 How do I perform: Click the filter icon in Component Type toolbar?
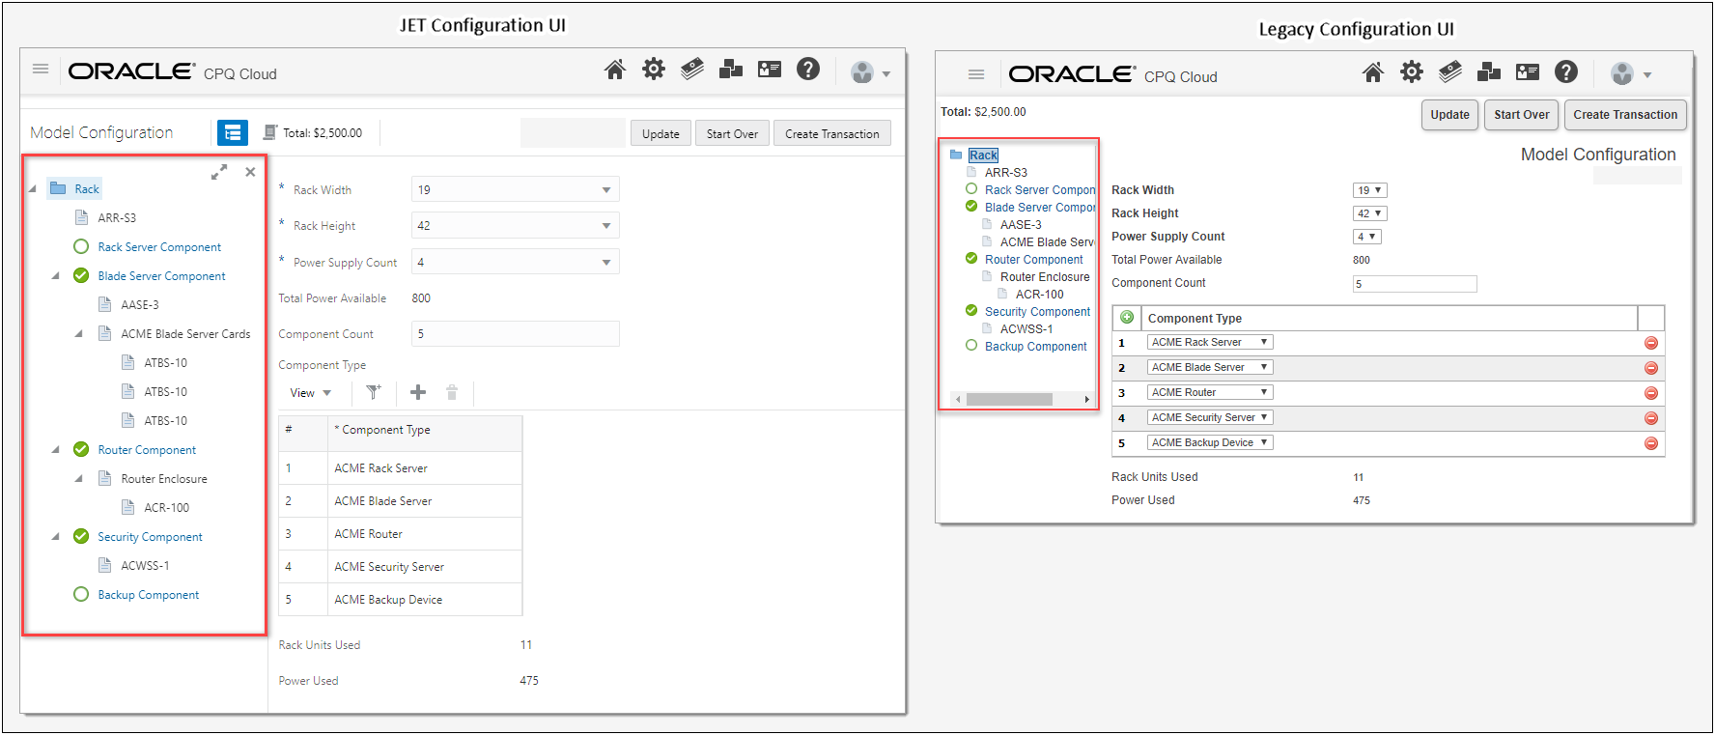[x=374, y=392]
